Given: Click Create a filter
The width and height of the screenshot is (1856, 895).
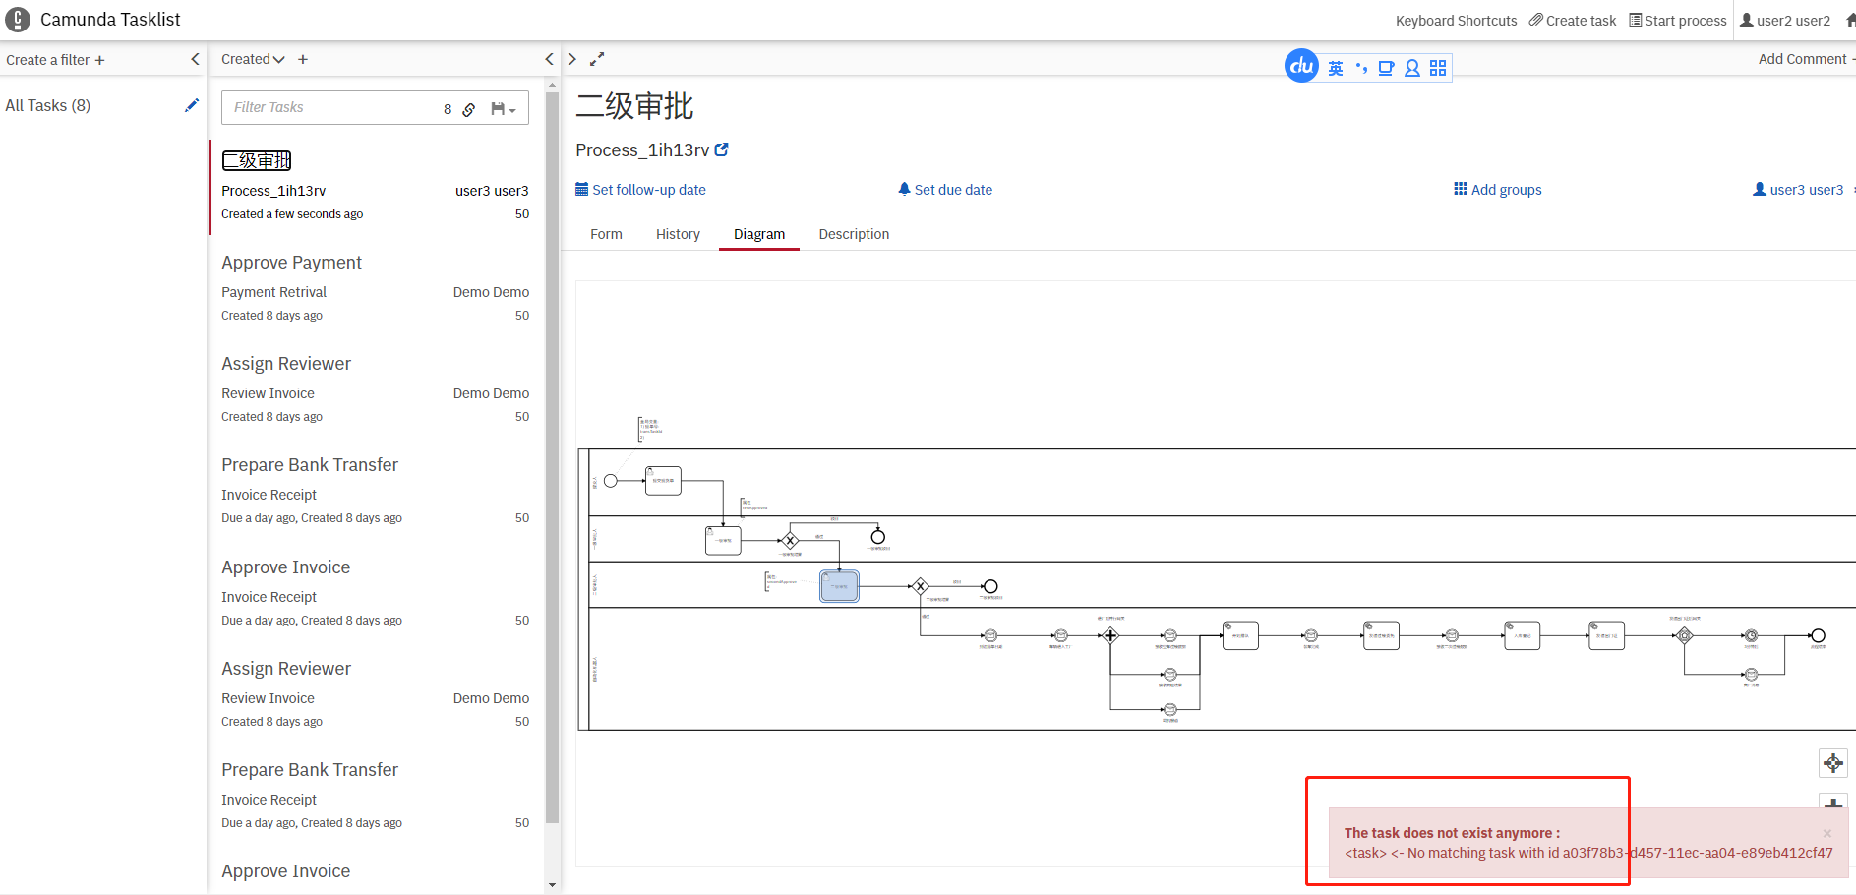Looking at the screenshot, I should (x=55, y=60).
